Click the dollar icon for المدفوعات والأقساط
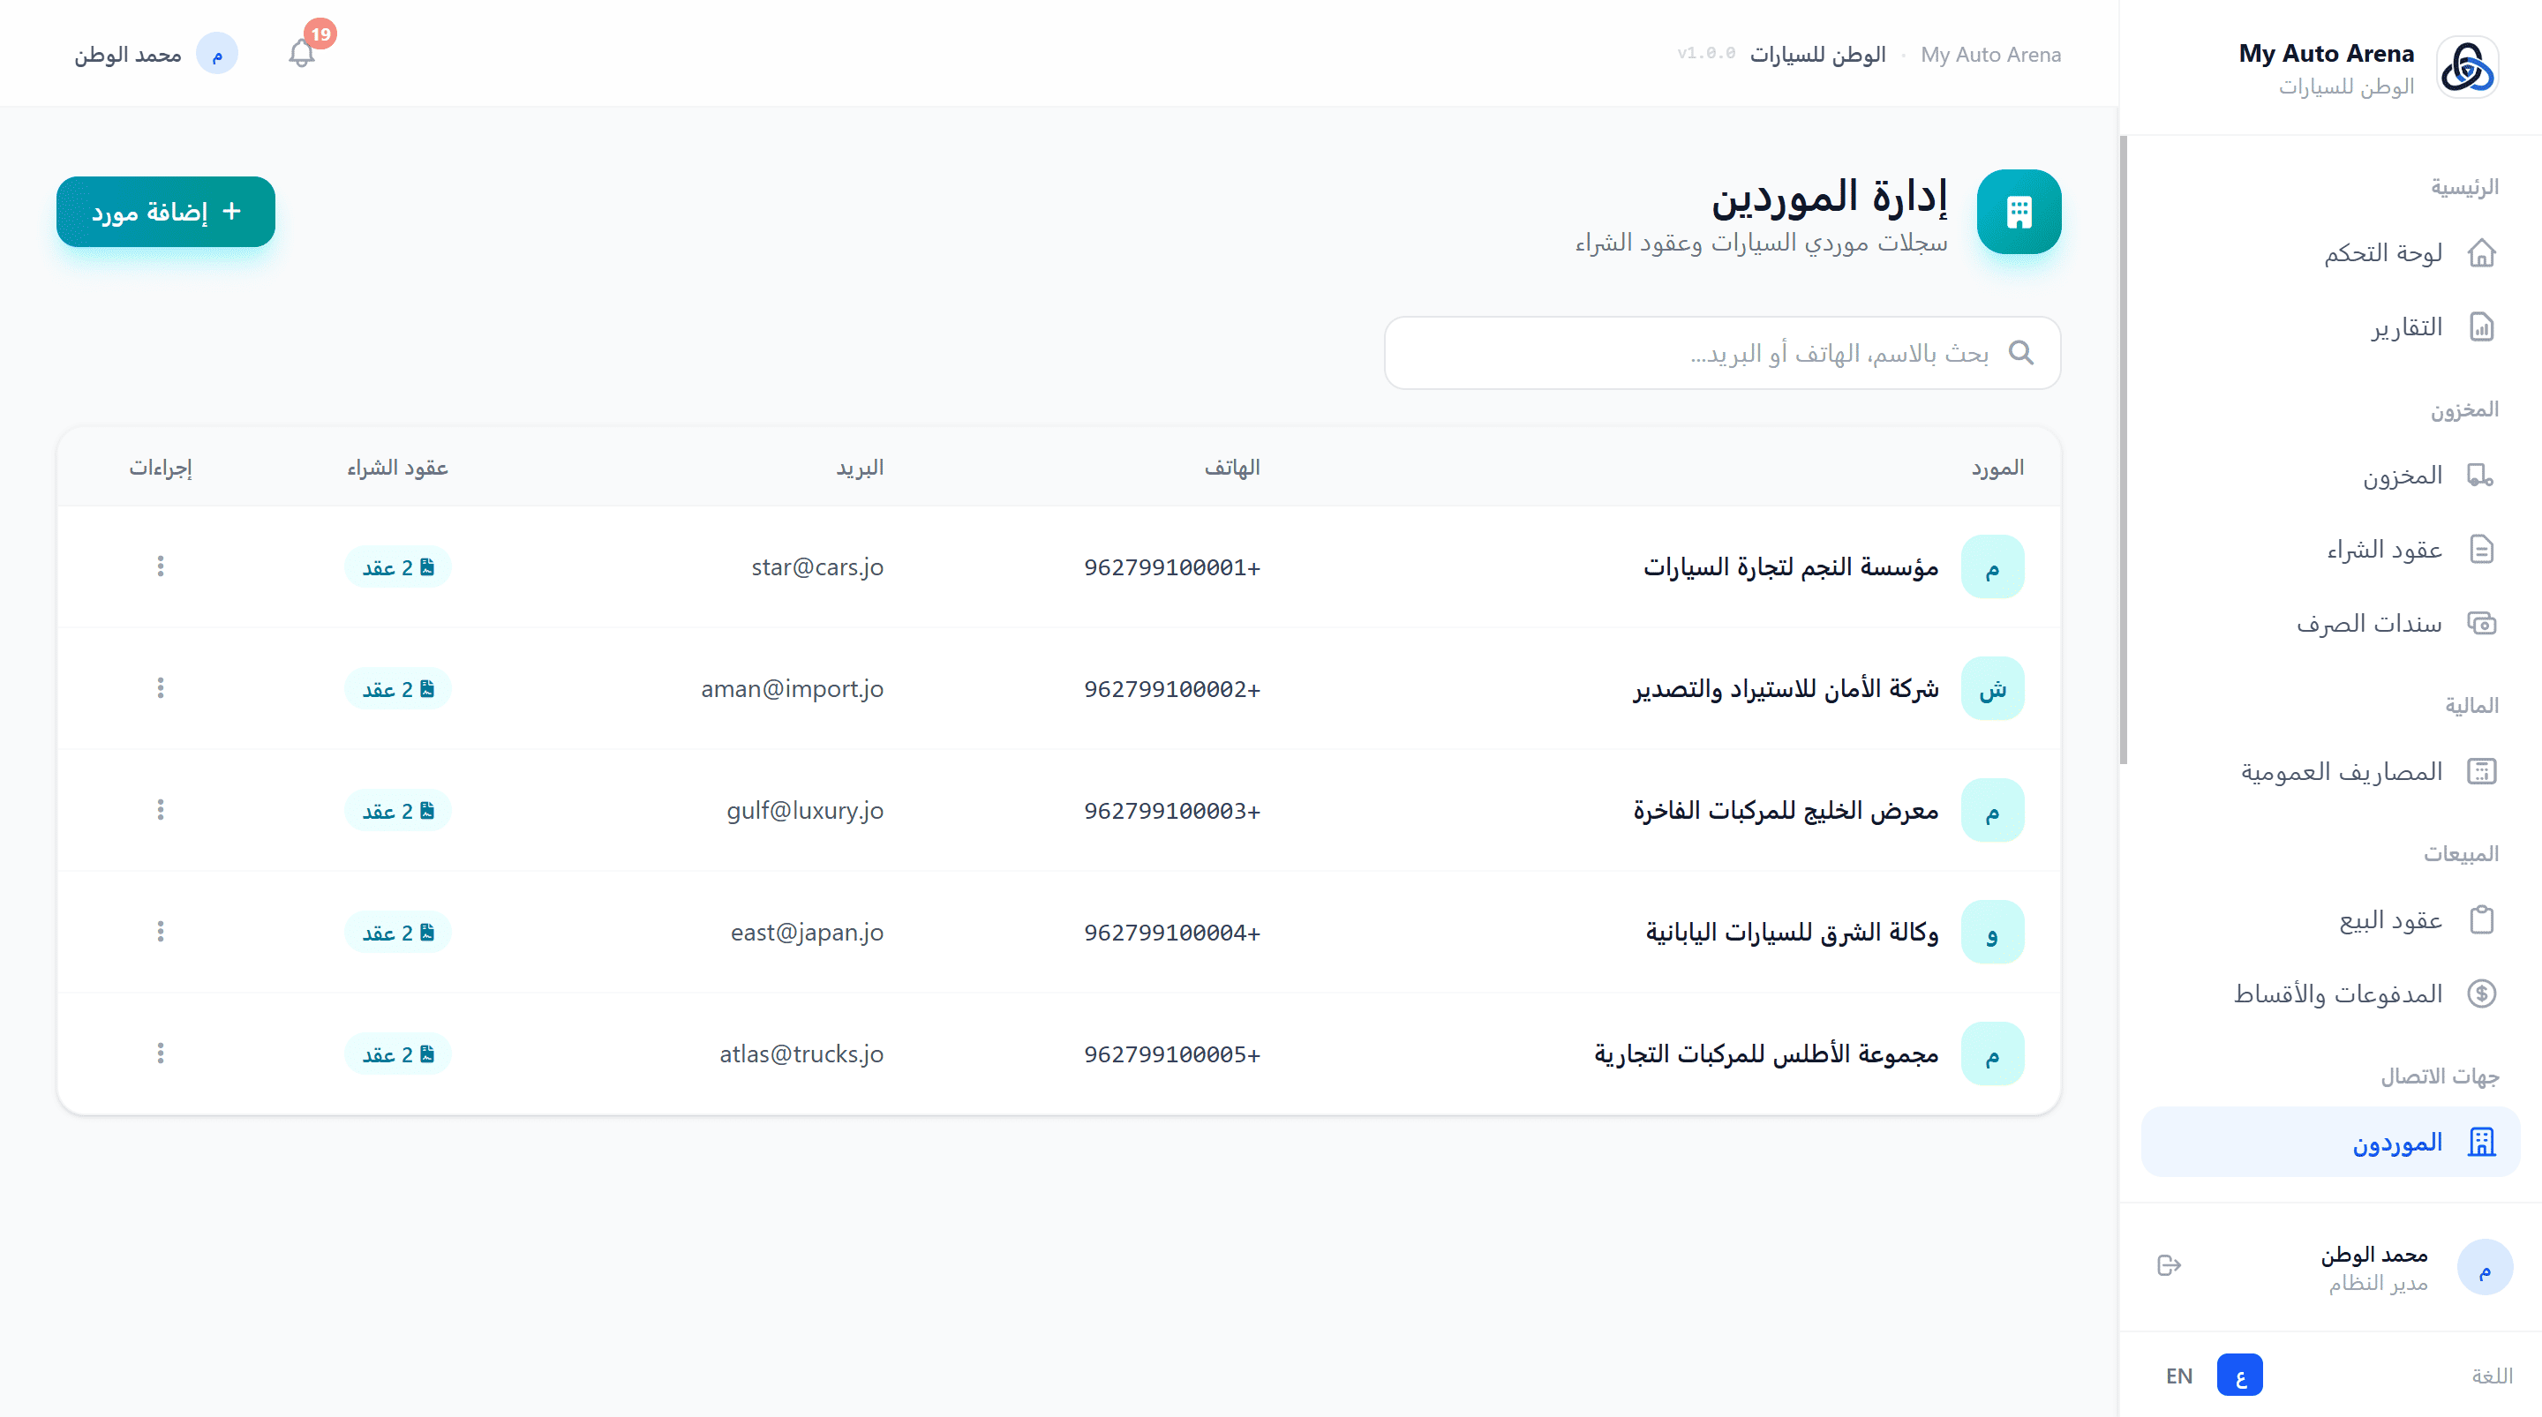The height and width of the screenshot is (1417, 2542). click(x=2481, y=993)
